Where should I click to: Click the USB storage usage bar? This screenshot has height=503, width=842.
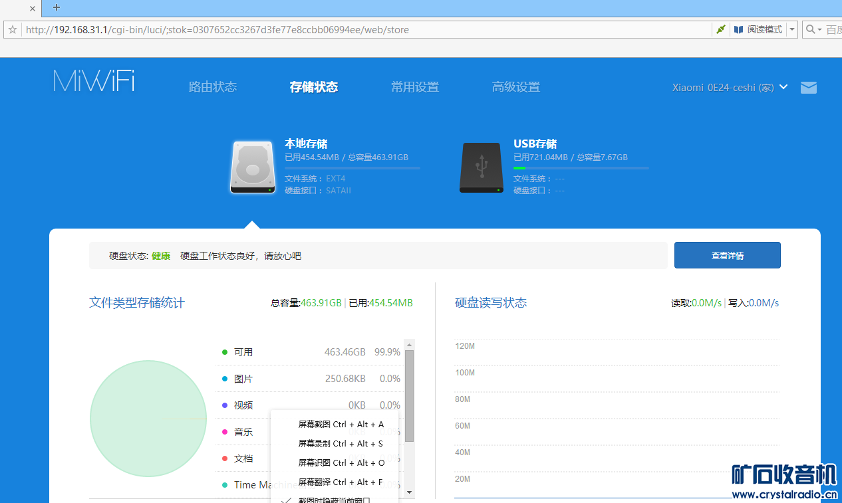[x=581, y=168]
